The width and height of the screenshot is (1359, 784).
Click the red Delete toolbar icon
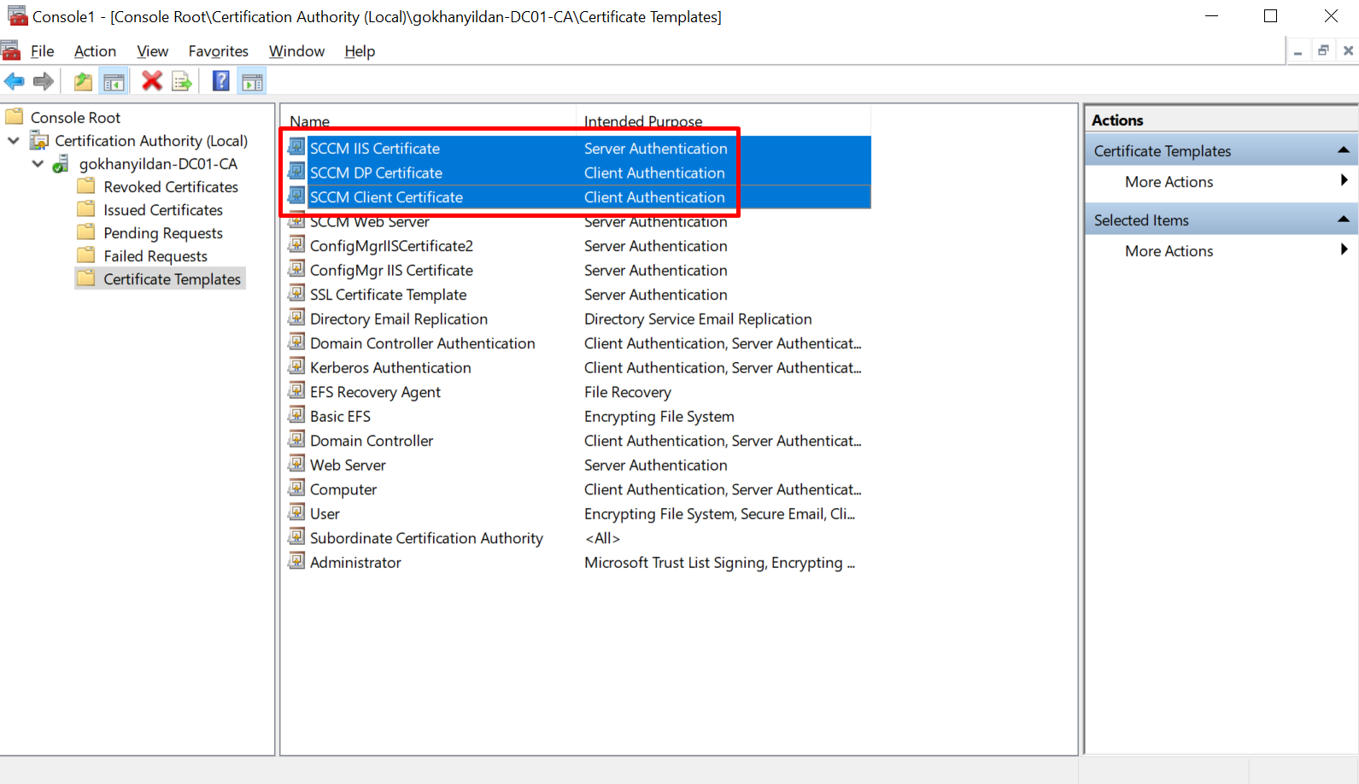tap(152, 81)
